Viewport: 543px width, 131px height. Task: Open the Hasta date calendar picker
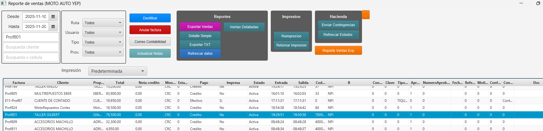(x=53, y=26)
